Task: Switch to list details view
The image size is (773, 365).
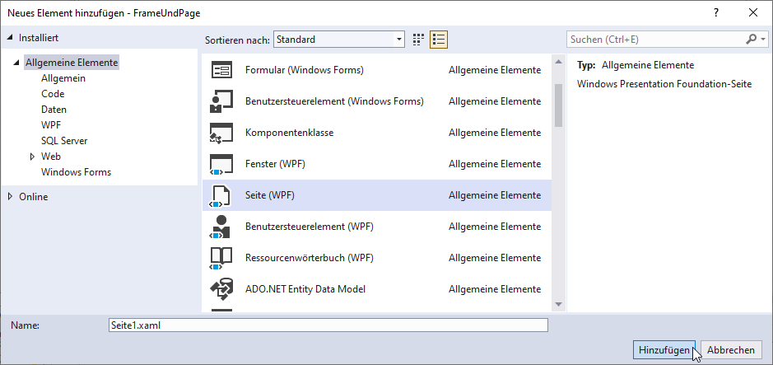Action: (438, 39)
